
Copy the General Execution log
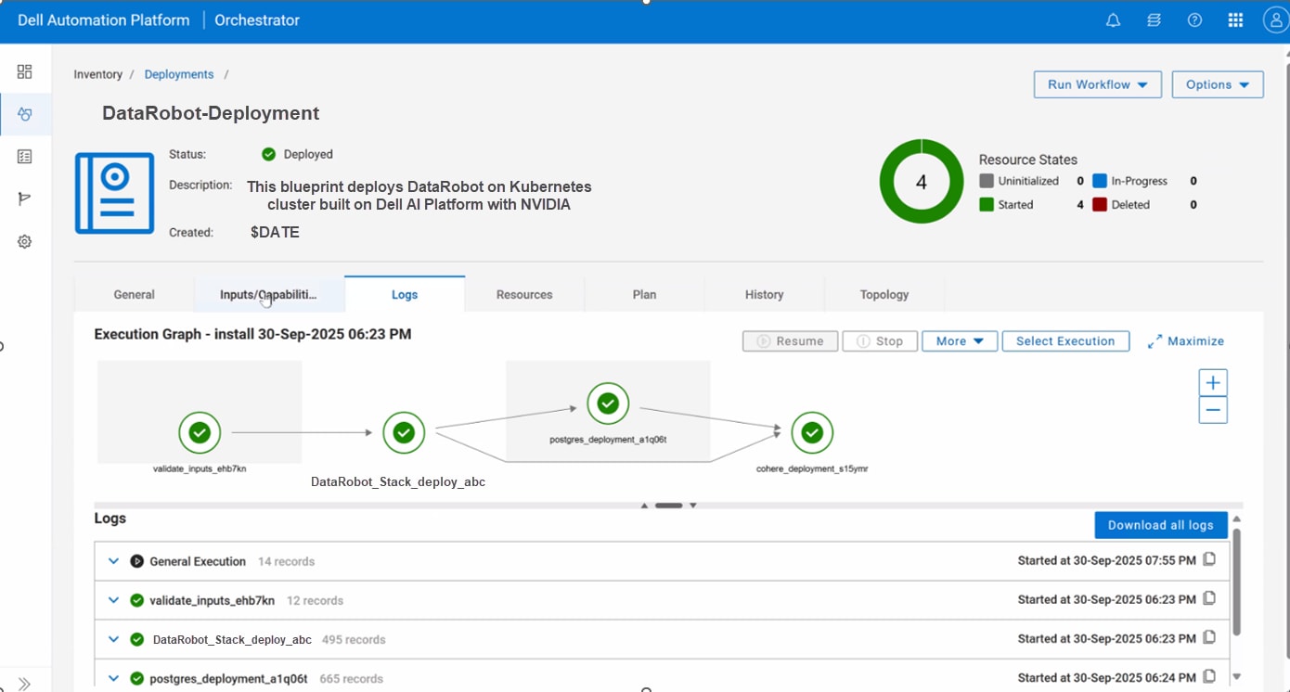[x=1209, y=559]
